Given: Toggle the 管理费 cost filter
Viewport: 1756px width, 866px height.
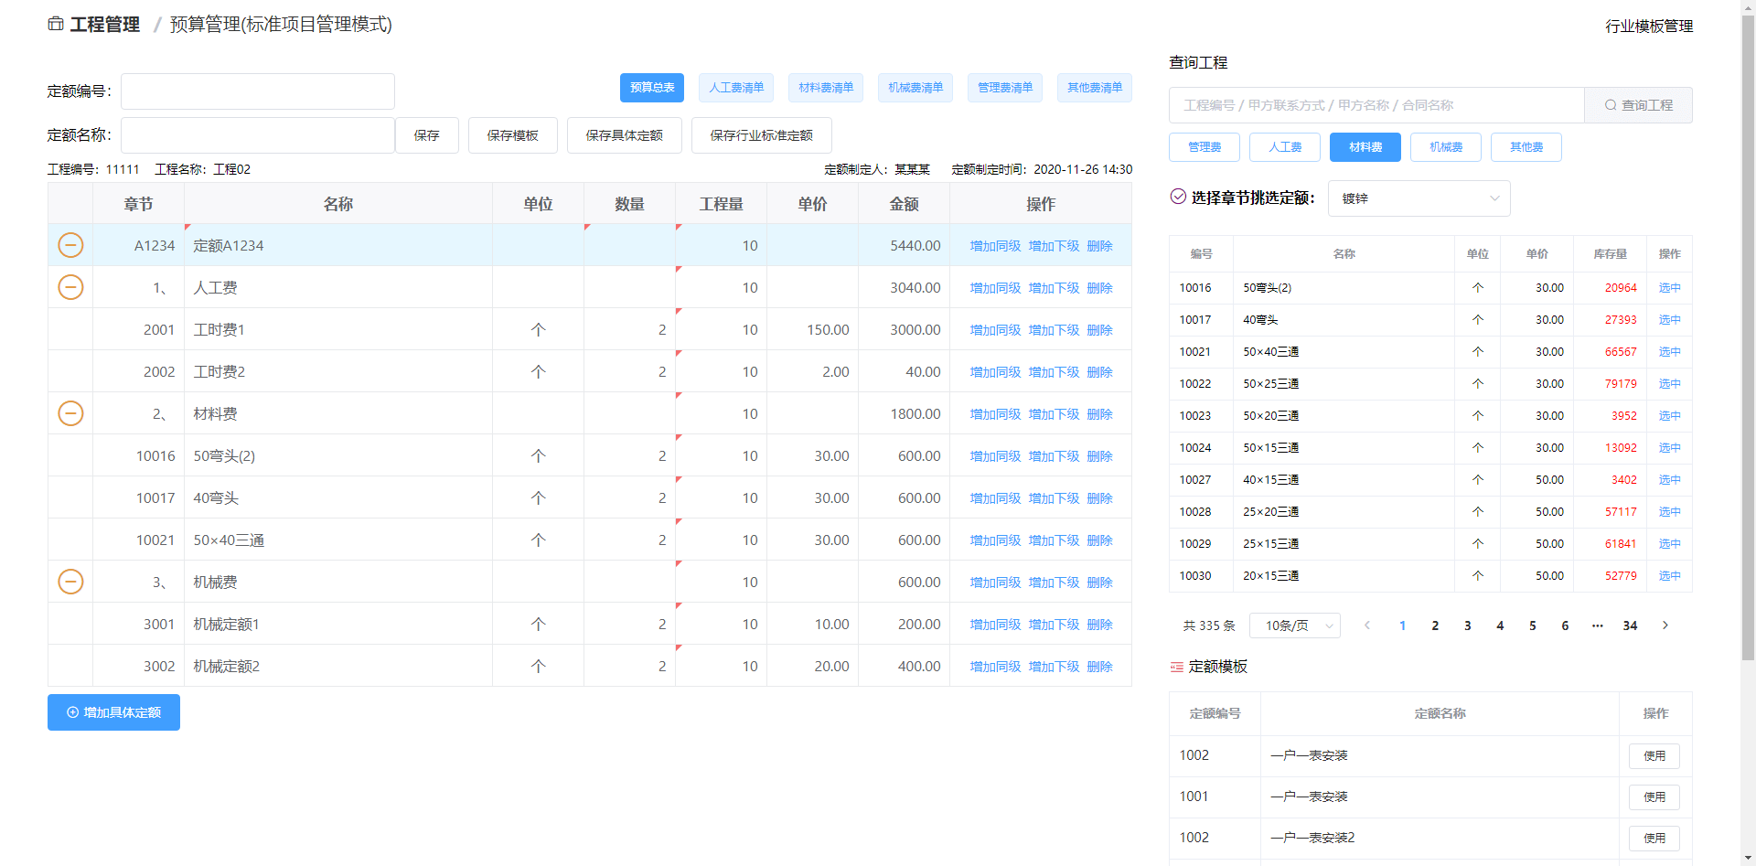Looking at the screenshot, I should (x=1204, y=146).
